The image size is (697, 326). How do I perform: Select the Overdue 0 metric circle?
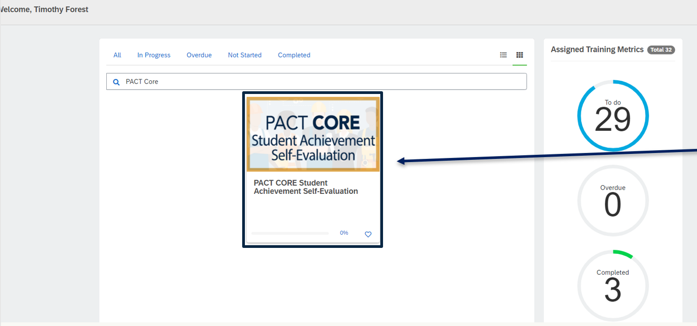(x=612, y=201)
